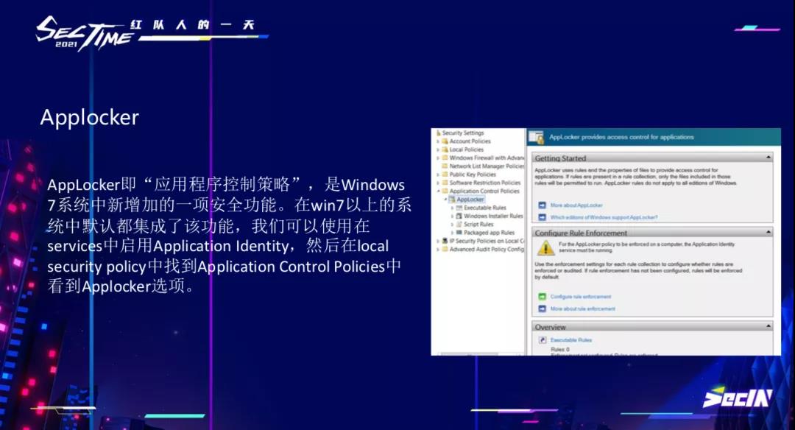Collapse the Getting Started section

768,158
